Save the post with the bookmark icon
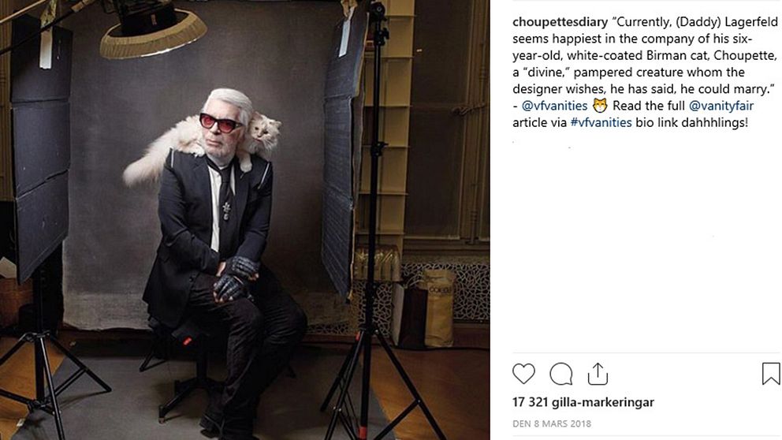The image size is (782, 440). tap(770, 374)
